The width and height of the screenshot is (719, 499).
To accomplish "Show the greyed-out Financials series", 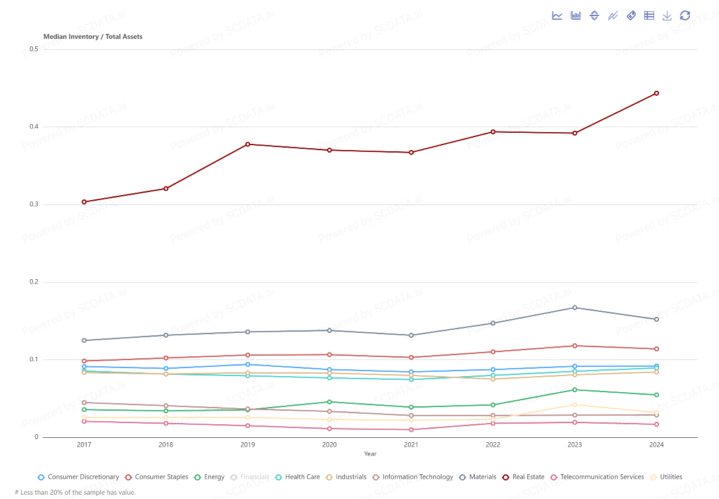I will click(x=250, y=477).
